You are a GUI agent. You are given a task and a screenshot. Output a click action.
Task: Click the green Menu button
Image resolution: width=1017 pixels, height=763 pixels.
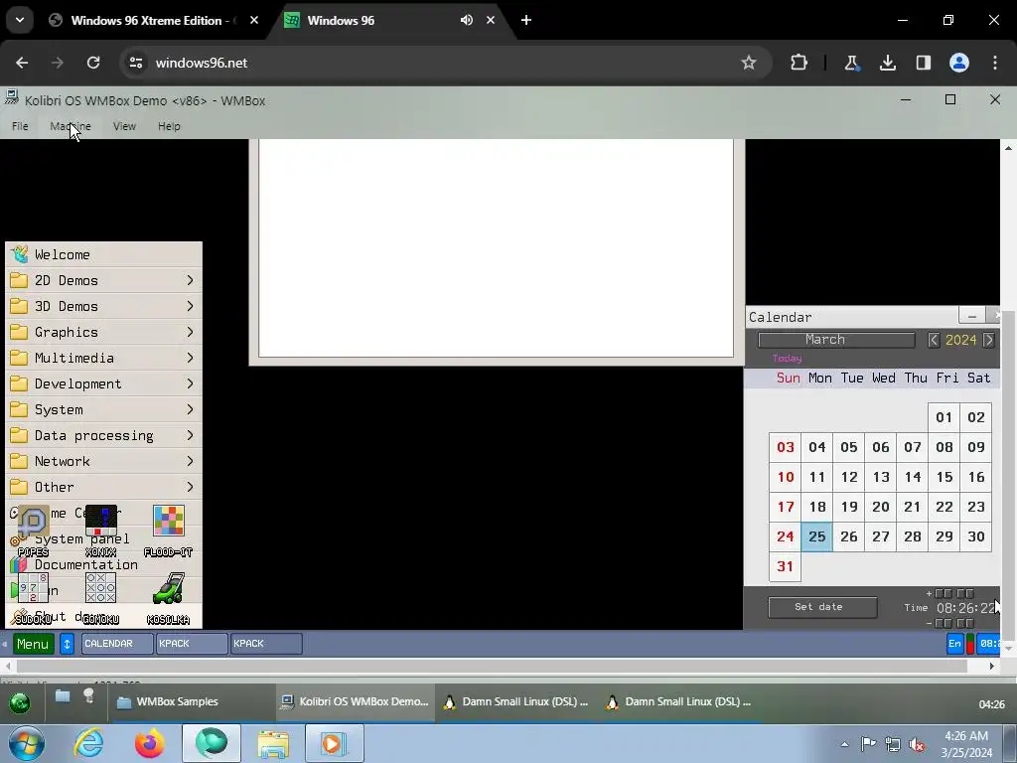(33, 644)
